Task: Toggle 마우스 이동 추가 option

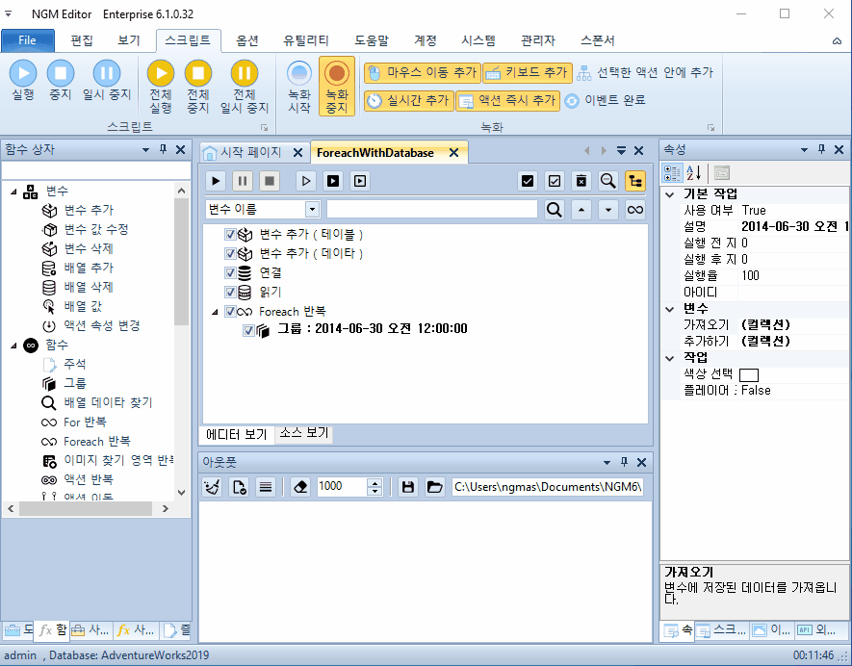Action: 423,72
